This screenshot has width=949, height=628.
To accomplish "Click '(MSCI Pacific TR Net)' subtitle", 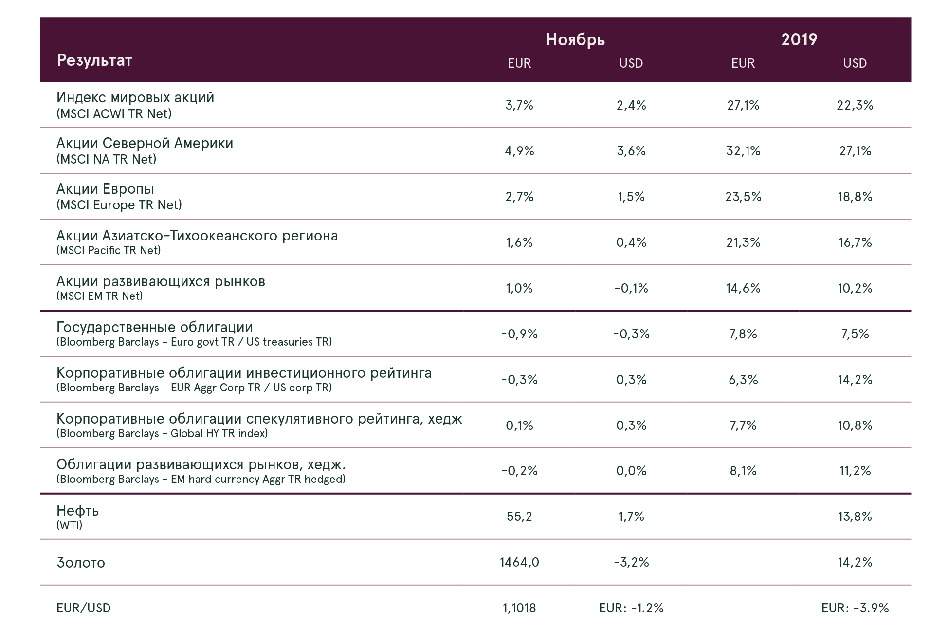I will pos(109,251).
